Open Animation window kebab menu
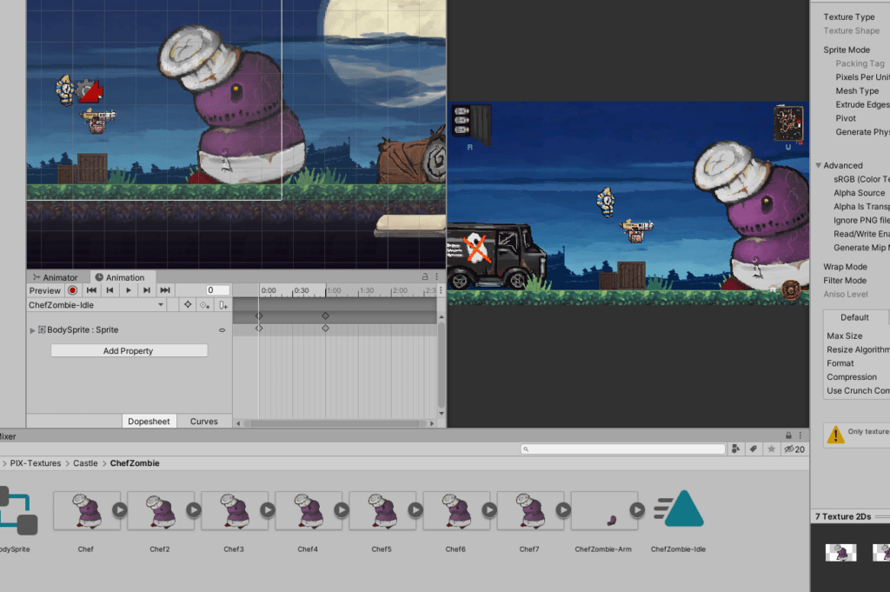The height and width of the screenshot is (592, 890). pyautogui.click(x=436, y=276)
